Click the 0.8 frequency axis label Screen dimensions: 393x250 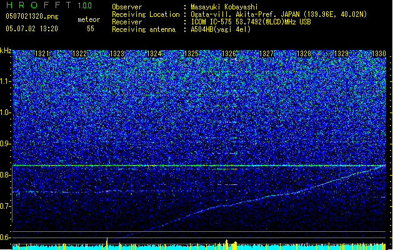click(x=6, y=175)
